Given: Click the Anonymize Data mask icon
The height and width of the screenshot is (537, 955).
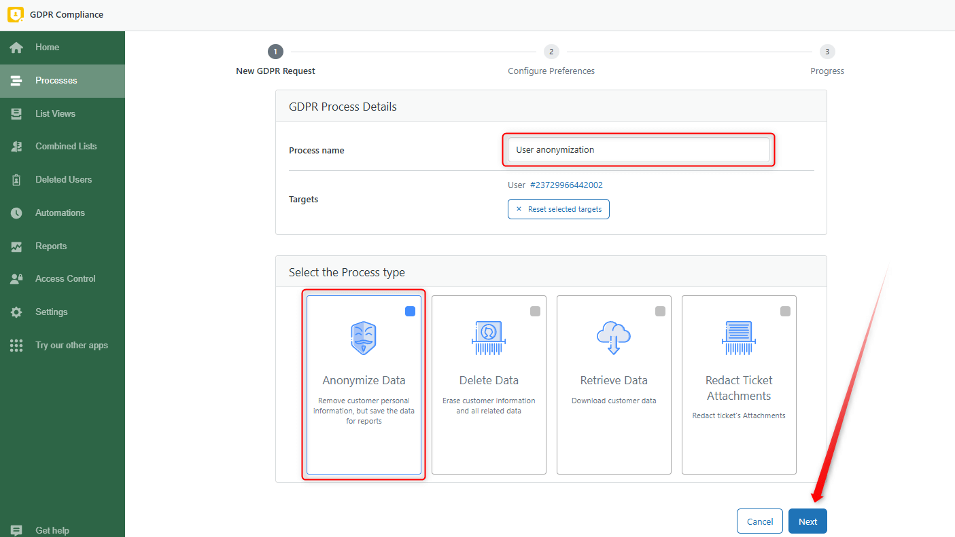Looking at the screenshot, I should (x=364, y=337).
